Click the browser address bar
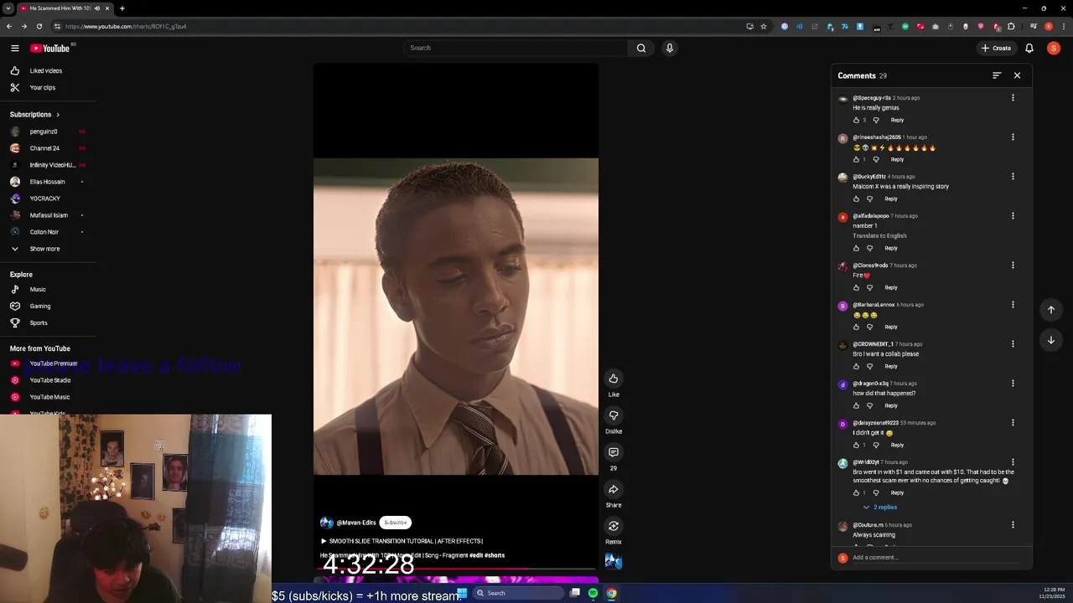Screen dimensions: 1073x603 pos(402,26)
